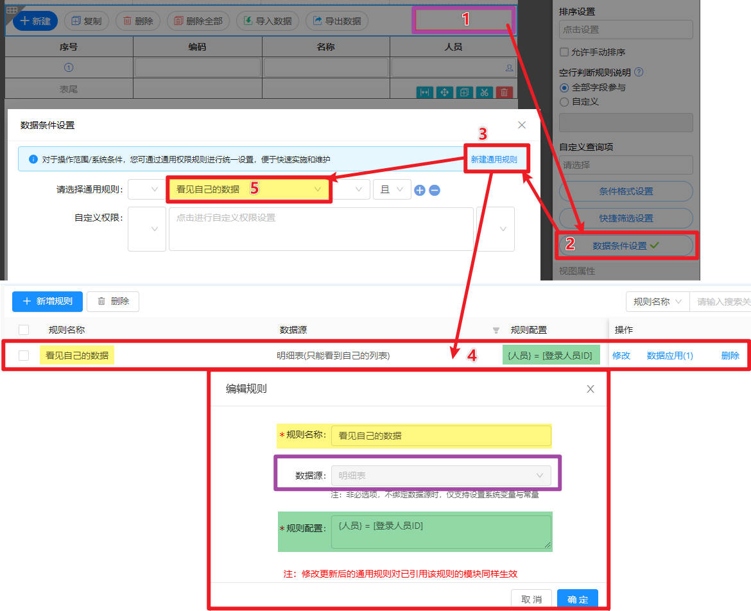Click the 删除 button beside 新增规则

tap(113, 301)
